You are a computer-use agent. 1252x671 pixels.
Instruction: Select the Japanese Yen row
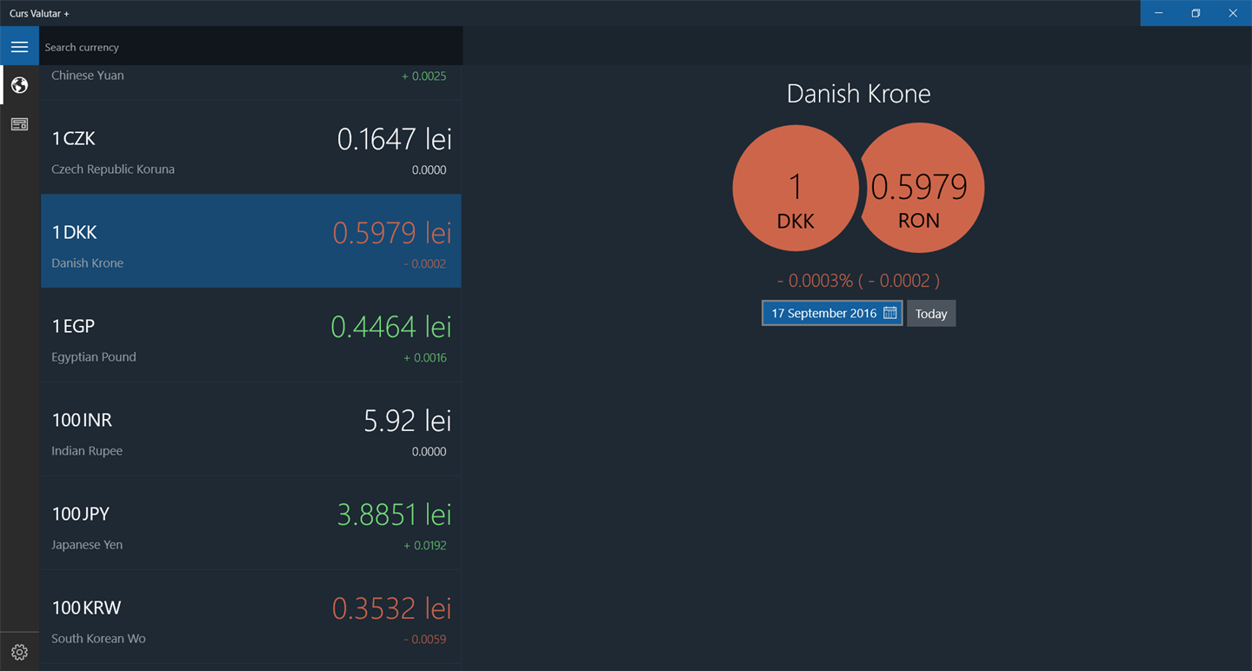pos(251,522)
